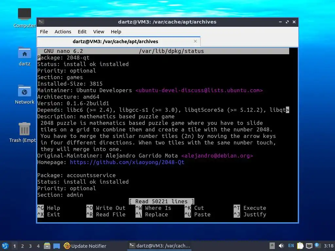The height and width of the screenshot is (251, 335).
Task: Click the blue show desktop icon in taskbar
Action: coord(57,246)
